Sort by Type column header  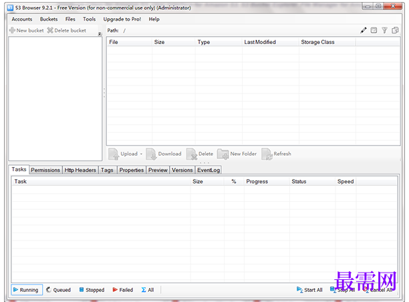pyautogui.click(x=219, y=42)
